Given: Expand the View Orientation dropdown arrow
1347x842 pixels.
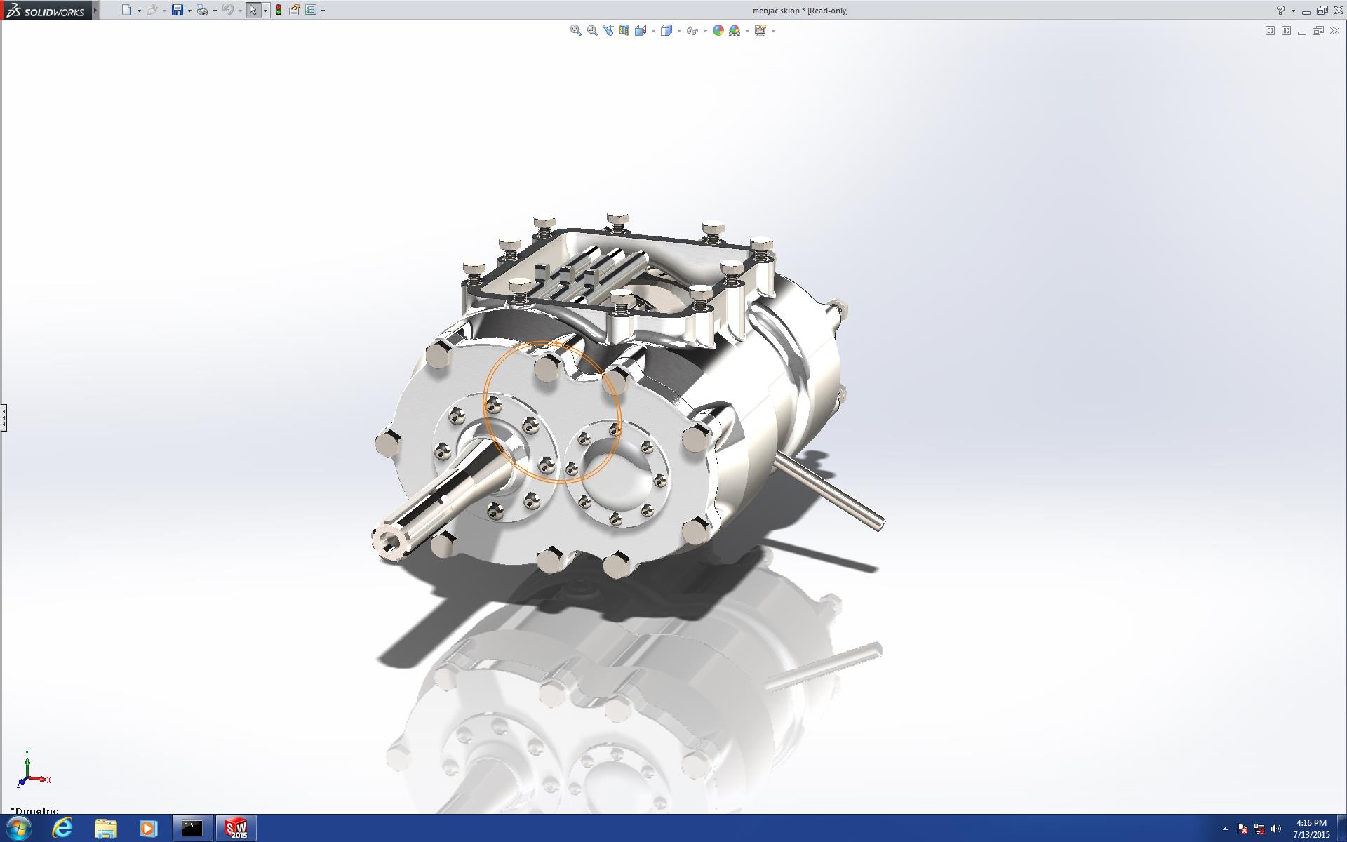Looking at the screenshot, I should point(653,31).
